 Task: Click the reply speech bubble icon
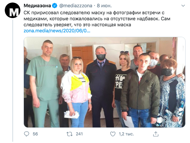(26, 134)
